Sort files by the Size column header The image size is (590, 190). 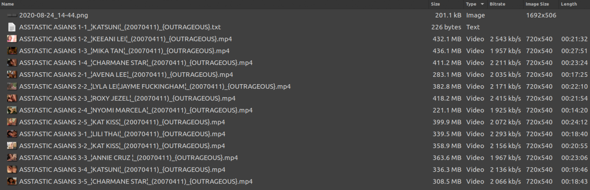(435, 4)
